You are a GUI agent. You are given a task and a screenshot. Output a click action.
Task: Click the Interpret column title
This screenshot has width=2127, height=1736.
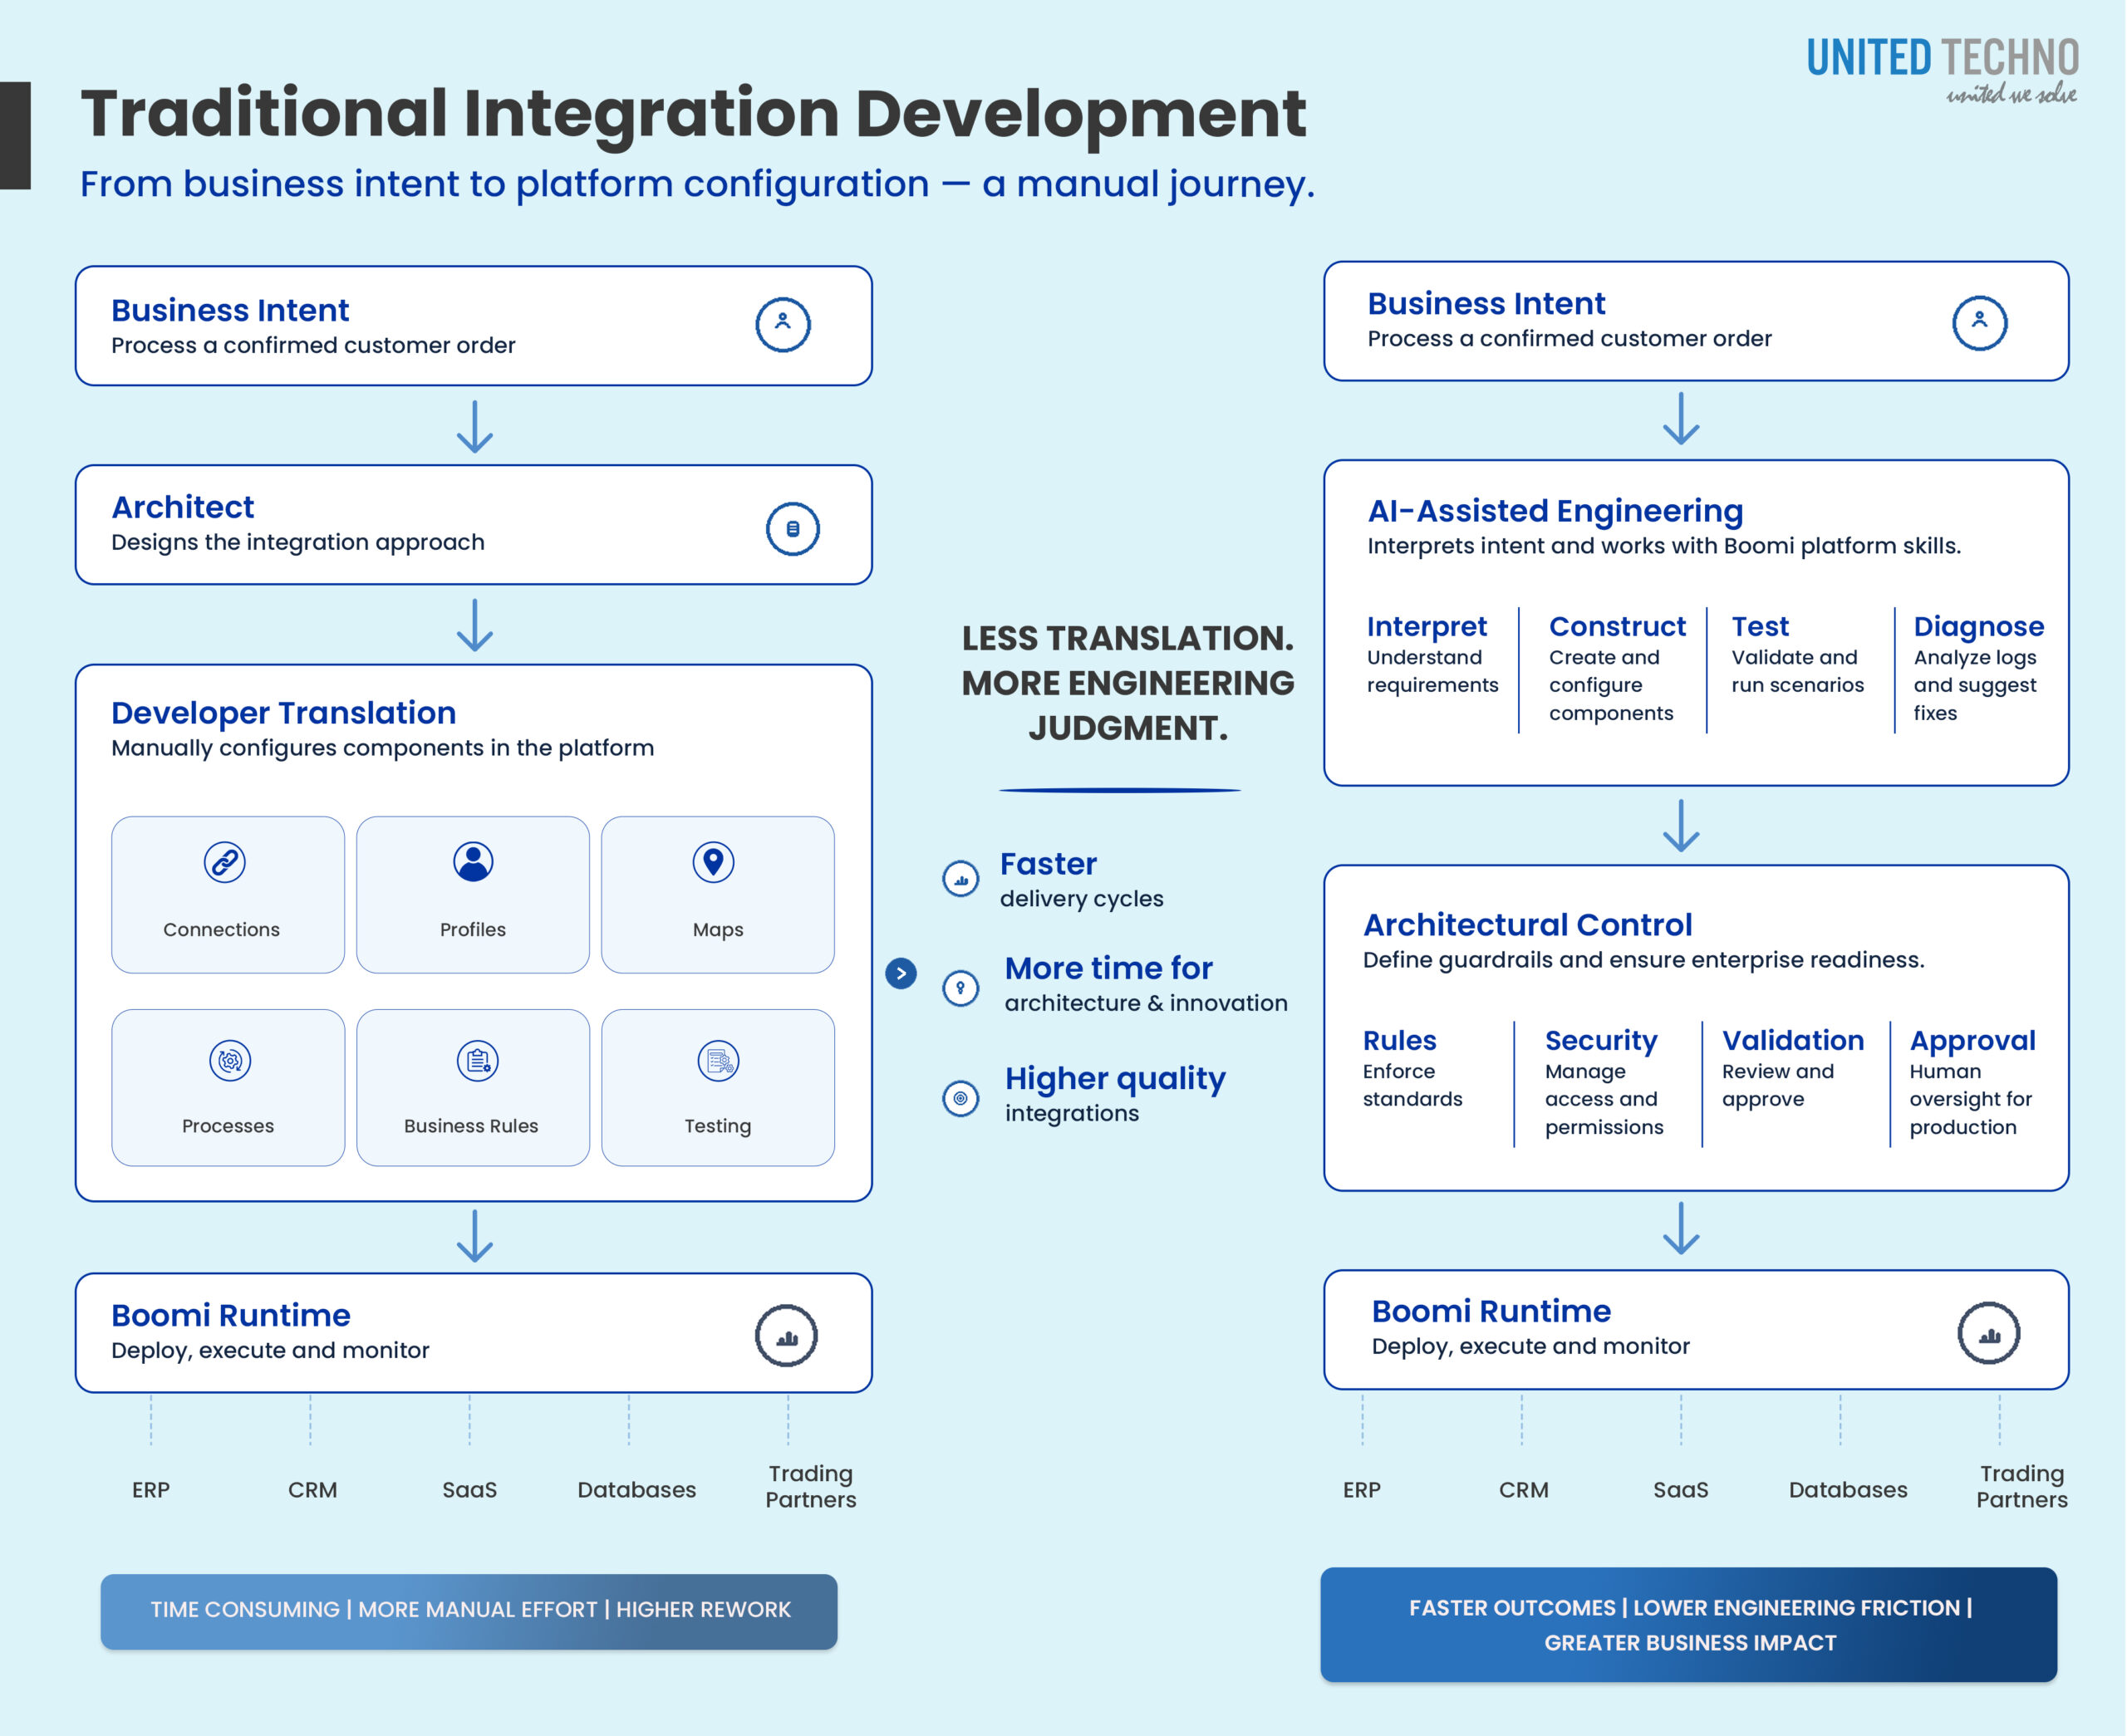coord(1427,626)
